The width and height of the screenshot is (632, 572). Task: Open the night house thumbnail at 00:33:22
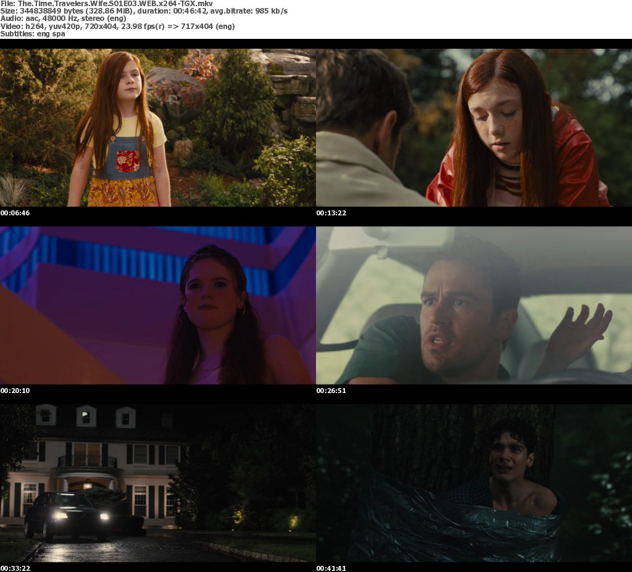tap(157, 483)
